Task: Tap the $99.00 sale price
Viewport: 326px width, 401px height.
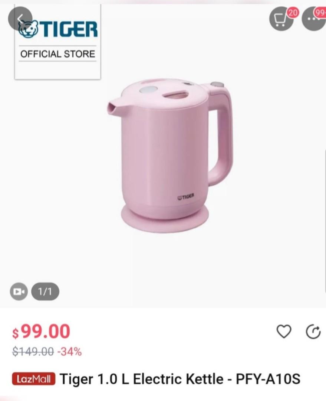Action: tap(41, 332)
